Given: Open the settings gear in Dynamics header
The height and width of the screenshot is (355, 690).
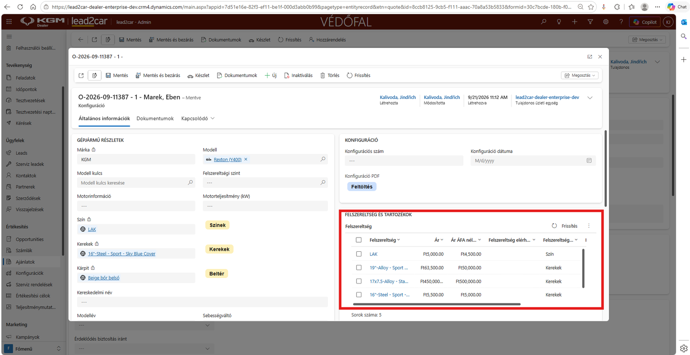Looking at the screenshot, I should pyautogui.click(x=605, y=22).
